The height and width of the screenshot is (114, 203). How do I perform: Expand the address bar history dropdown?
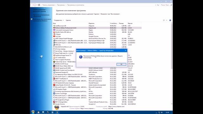155,5
